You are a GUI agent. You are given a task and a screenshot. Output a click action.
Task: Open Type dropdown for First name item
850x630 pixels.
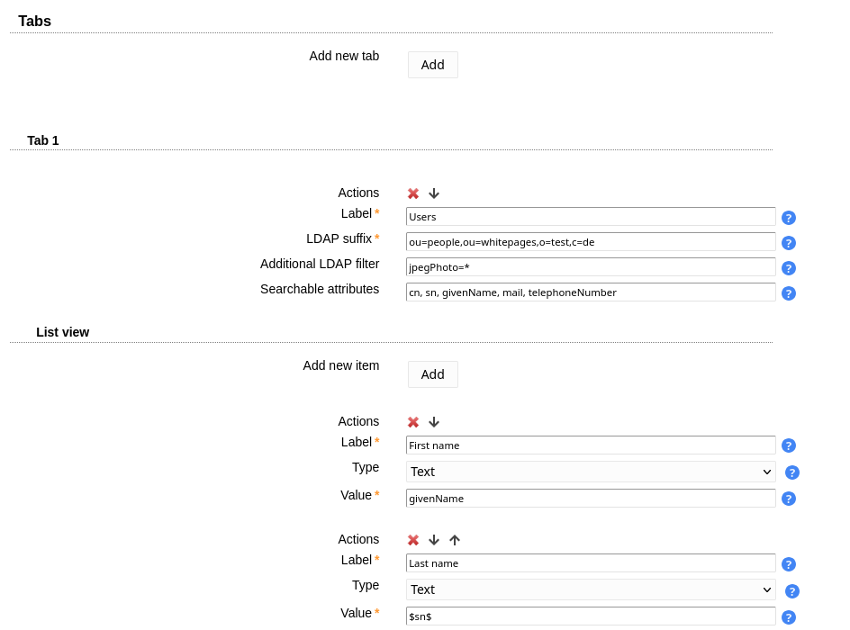pos(591,472)
